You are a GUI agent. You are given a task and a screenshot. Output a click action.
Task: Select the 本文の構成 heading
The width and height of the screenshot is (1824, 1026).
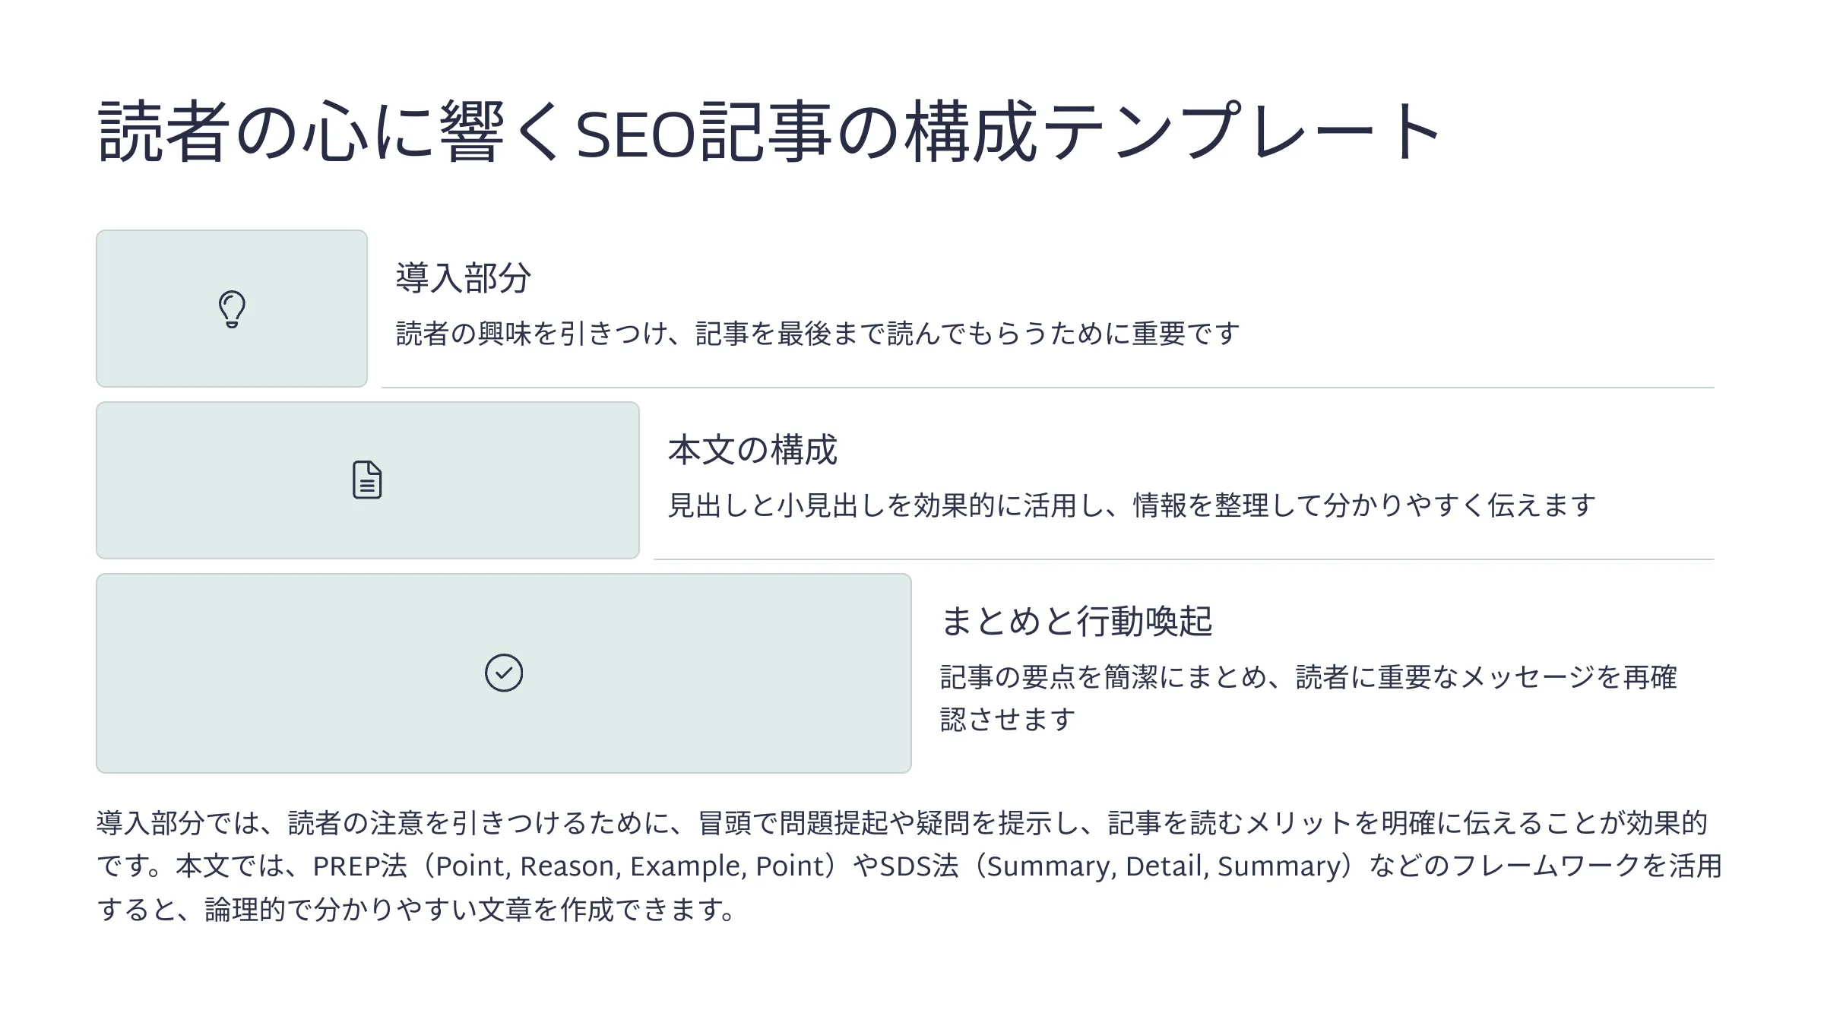pyautogui.click(x=752, y=450)
